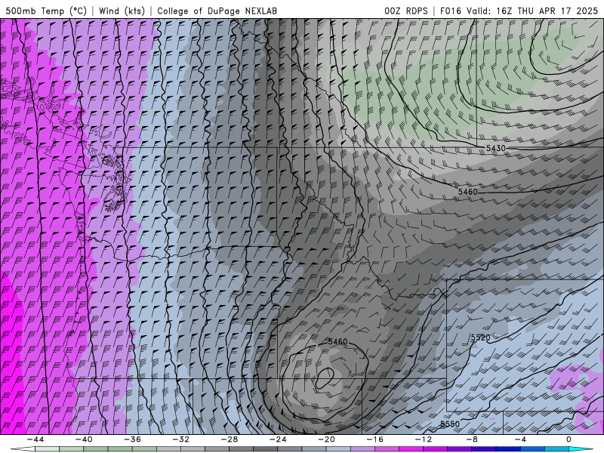The height and width of the screenshot is (453, 604).
Task: Click the -24 value on the temperature scale
Action: pos(278,439)
